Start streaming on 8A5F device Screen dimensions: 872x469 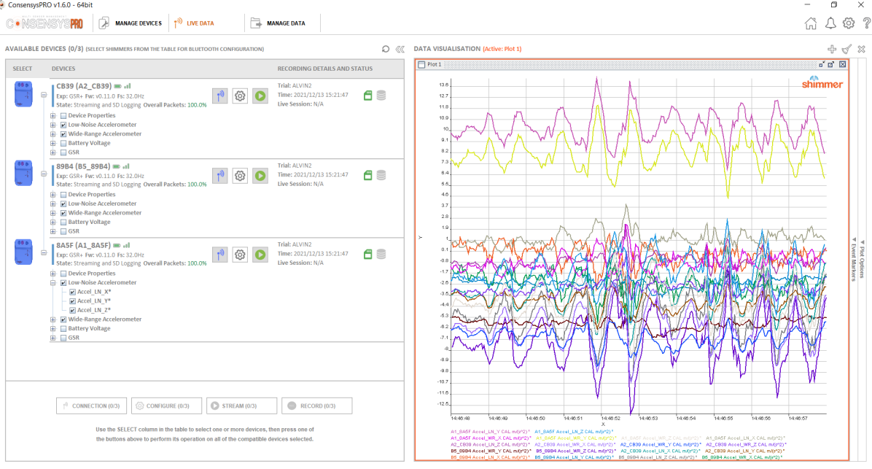tap(260, 255)
